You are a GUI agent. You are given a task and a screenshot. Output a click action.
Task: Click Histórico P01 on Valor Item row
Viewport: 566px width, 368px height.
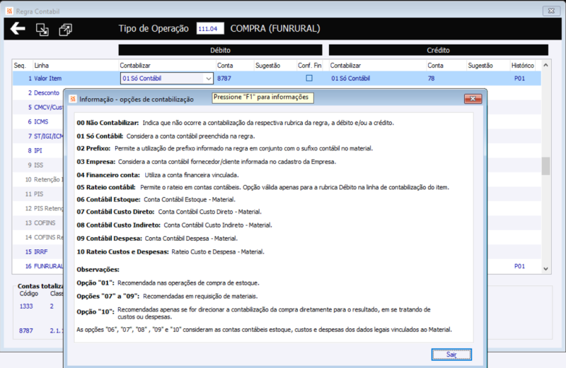point(519,78)
